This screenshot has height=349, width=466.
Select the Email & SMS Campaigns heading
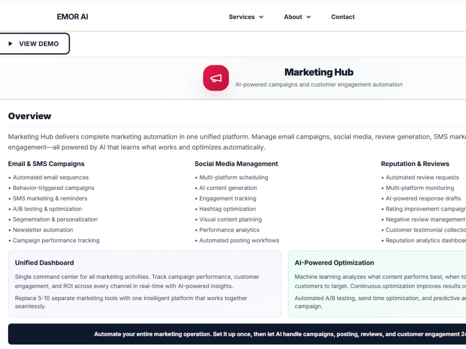[46, 164]
